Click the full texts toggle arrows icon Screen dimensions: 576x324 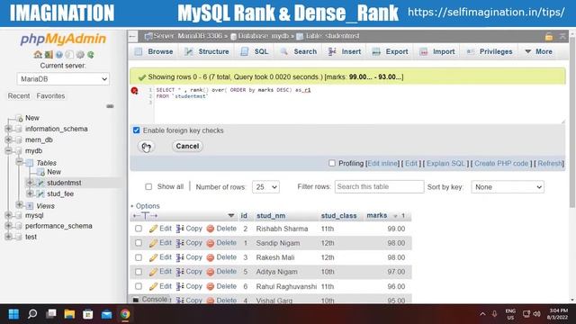point(146,216)
